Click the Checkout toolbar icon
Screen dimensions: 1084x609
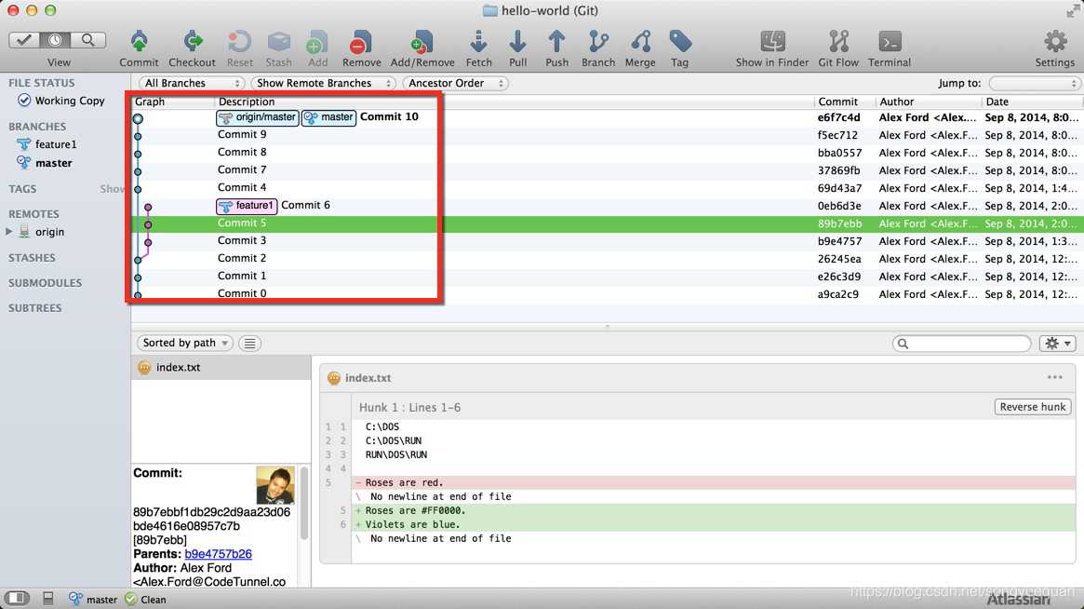pyautogui.click(x=193, y=42)
